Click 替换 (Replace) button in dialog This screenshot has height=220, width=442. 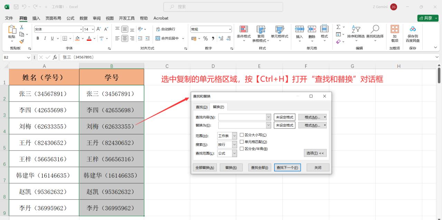tap(231, 168)
